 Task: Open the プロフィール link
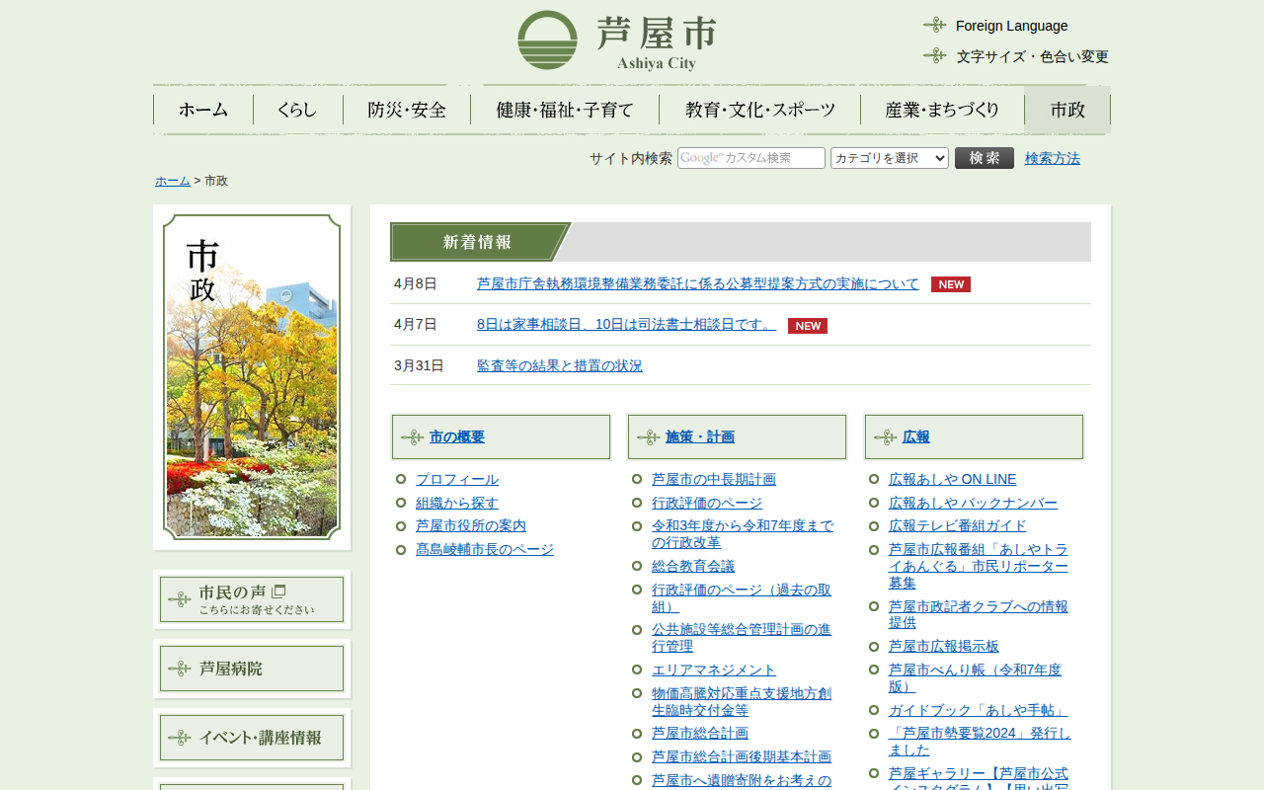tap(456, 479)
